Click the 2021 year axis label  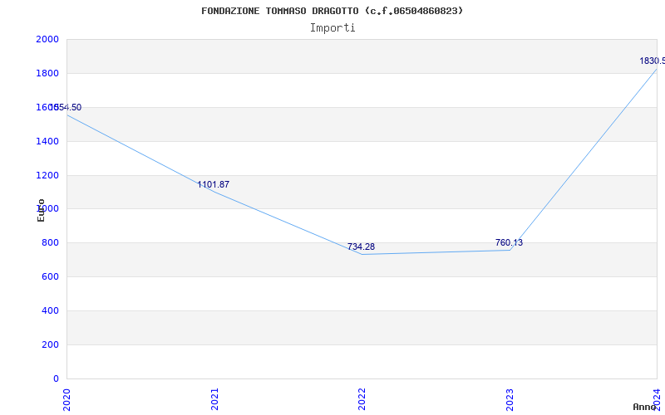pos(214,399)
